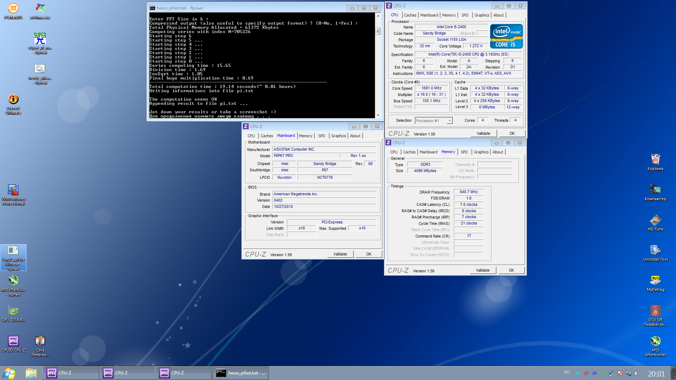Open the Recycle Bin (Корзина) icon

655,162
